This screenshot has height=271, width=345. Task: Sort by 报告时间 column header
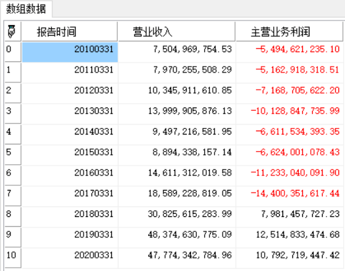pyautogui.click(x=70, y=32)
